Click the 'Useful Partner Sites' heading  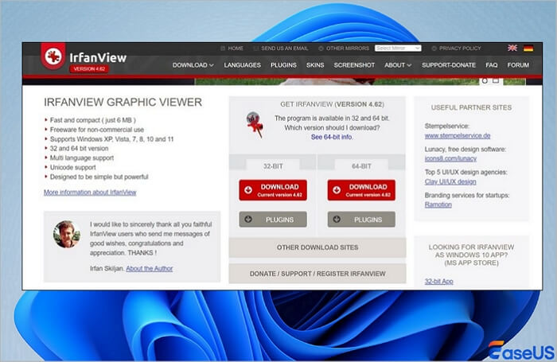click(471, 107)
